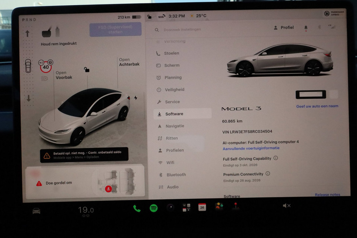Tap the reverse down arrow on gear strip
Image resolution: width=357 pixels, height=238 pixels.
tap(29, 98)
